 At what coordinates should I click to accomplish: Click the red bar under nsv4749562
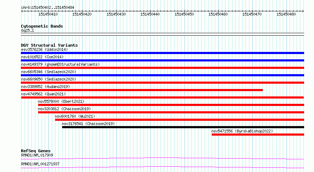point(162,97)
